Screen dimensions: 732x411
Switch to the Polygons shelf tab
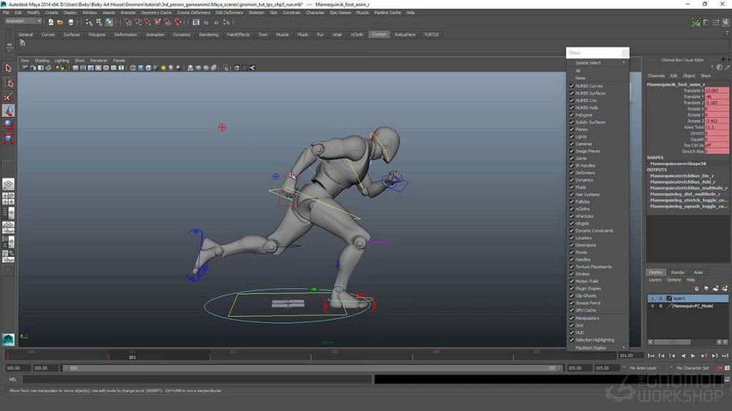point(97,34)
